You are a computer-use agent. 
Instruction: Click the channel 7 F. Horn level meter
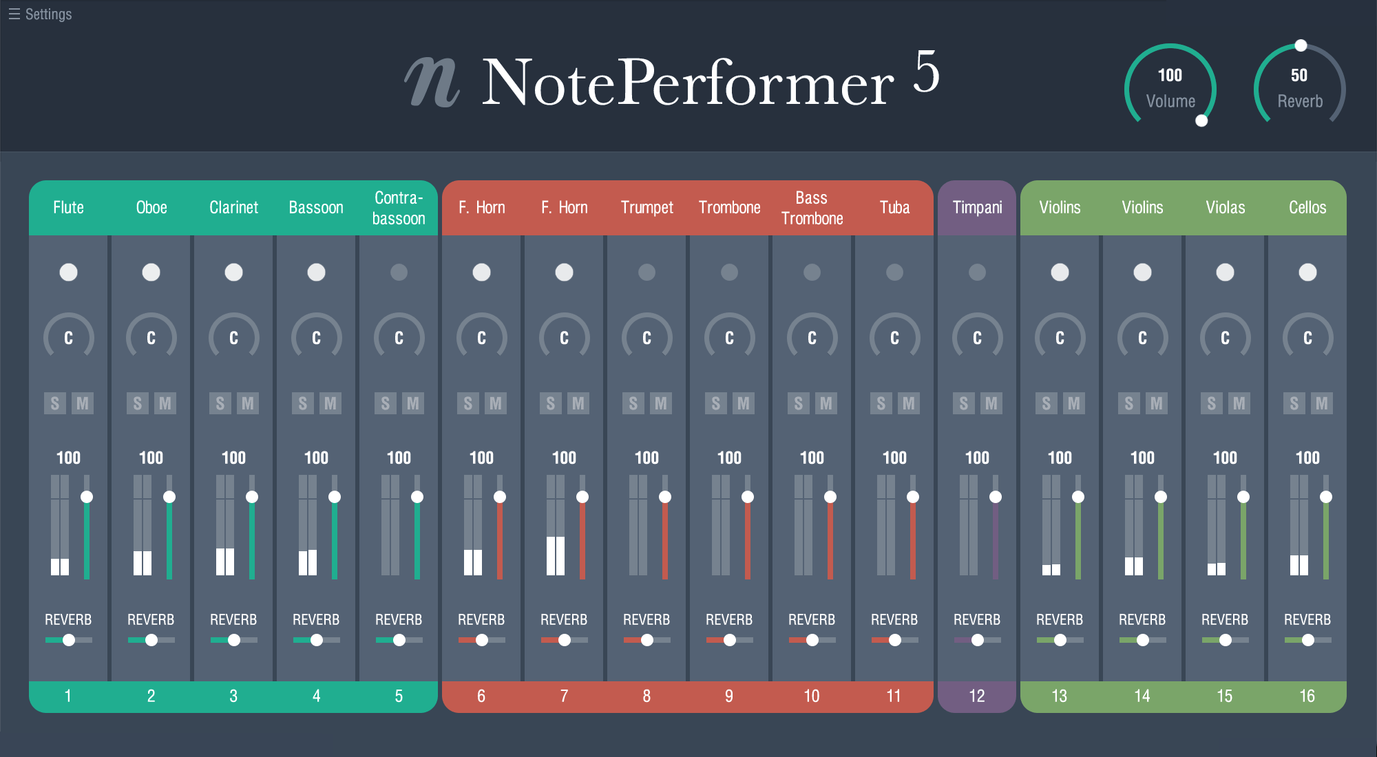tap(556, 525)
